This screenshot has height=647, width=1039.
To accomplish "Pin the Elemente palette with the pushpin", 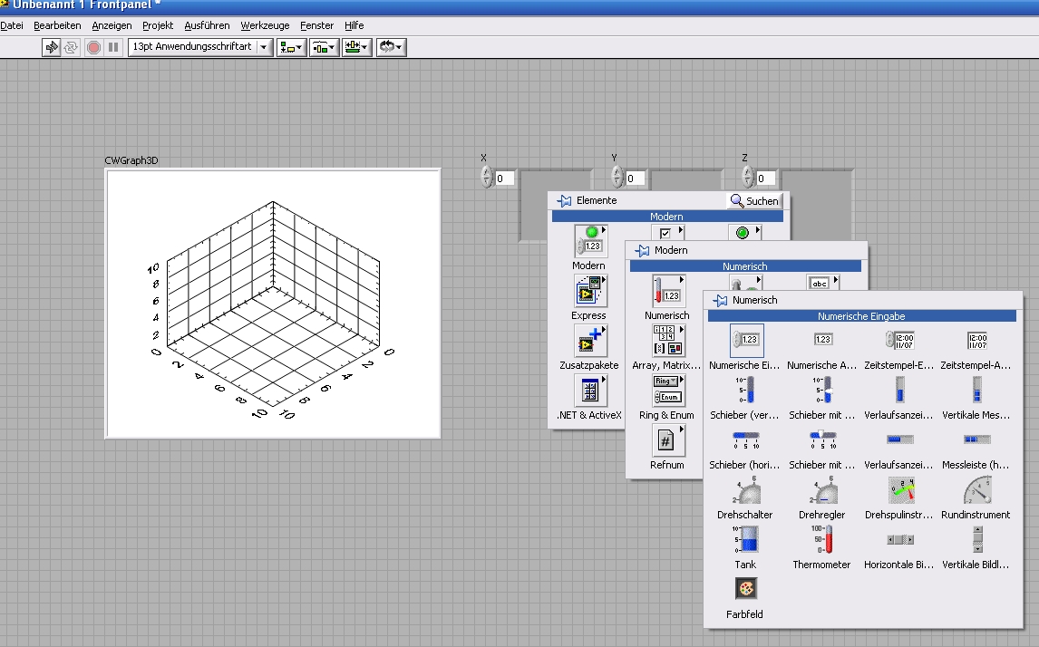I will click(x=564, y=200).
